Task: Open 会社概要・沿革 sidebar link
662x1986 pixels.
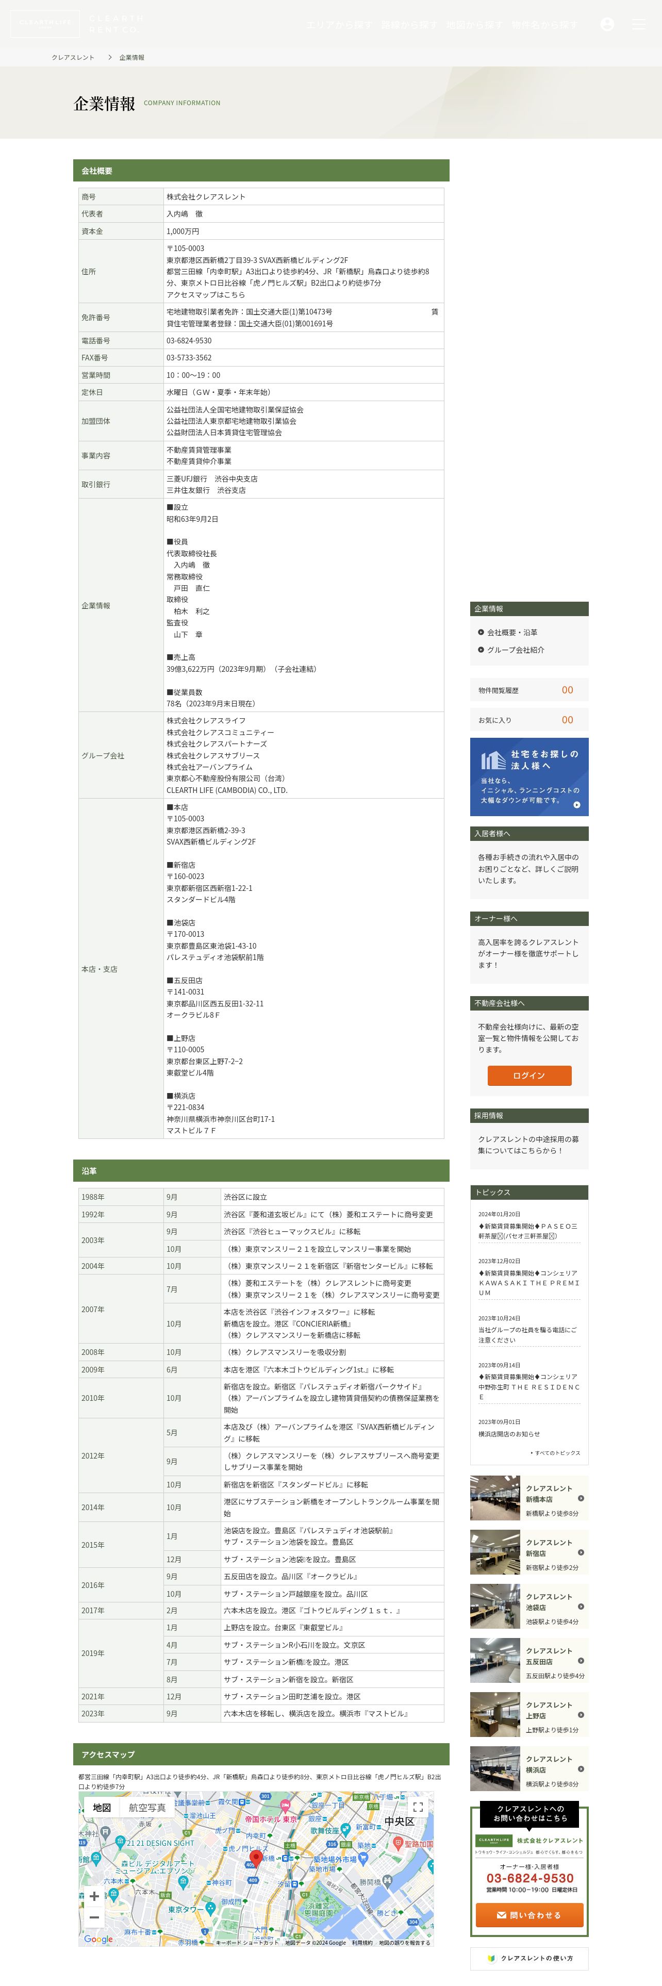Action: click(x=512, y=632)
